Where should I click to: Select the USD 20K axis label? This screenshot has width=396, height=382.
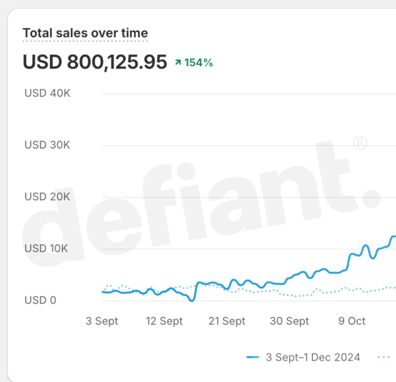47,197
